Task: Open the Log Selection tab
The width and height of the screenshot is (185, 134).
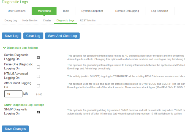Action: point(160,11)
